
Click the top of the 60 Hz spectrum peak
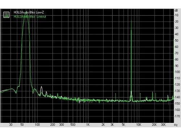(x=26, y=13)
